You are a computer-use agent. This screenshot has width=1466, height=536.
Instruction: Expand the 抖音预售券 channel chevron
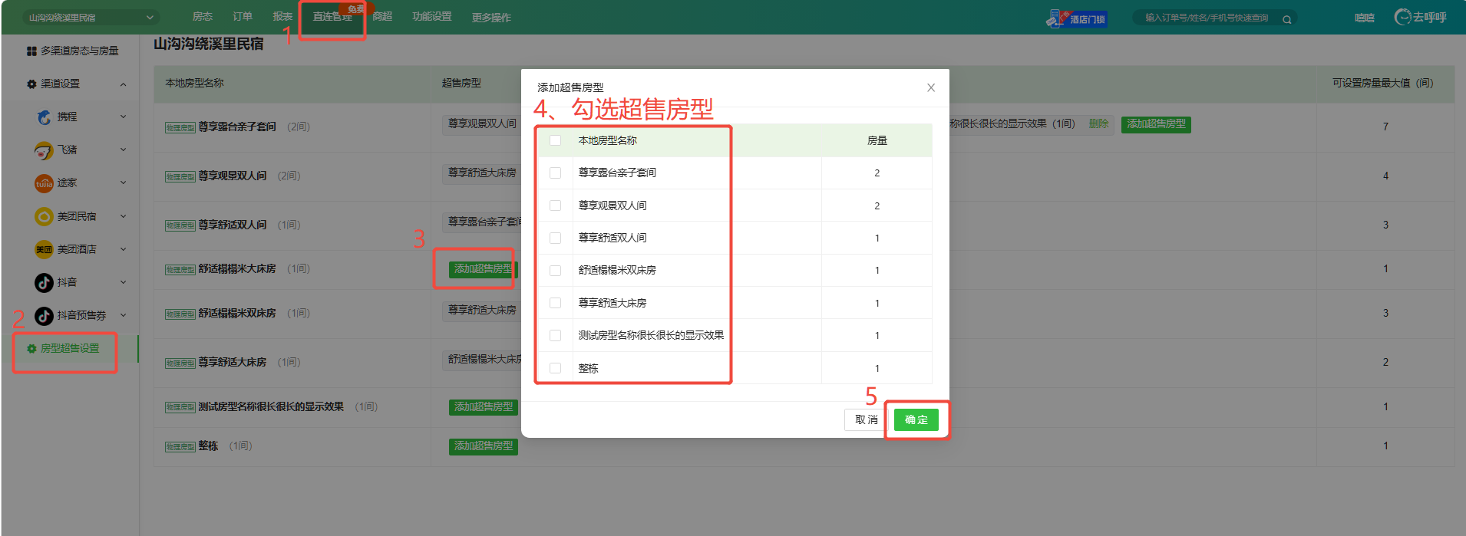point(124,315)
